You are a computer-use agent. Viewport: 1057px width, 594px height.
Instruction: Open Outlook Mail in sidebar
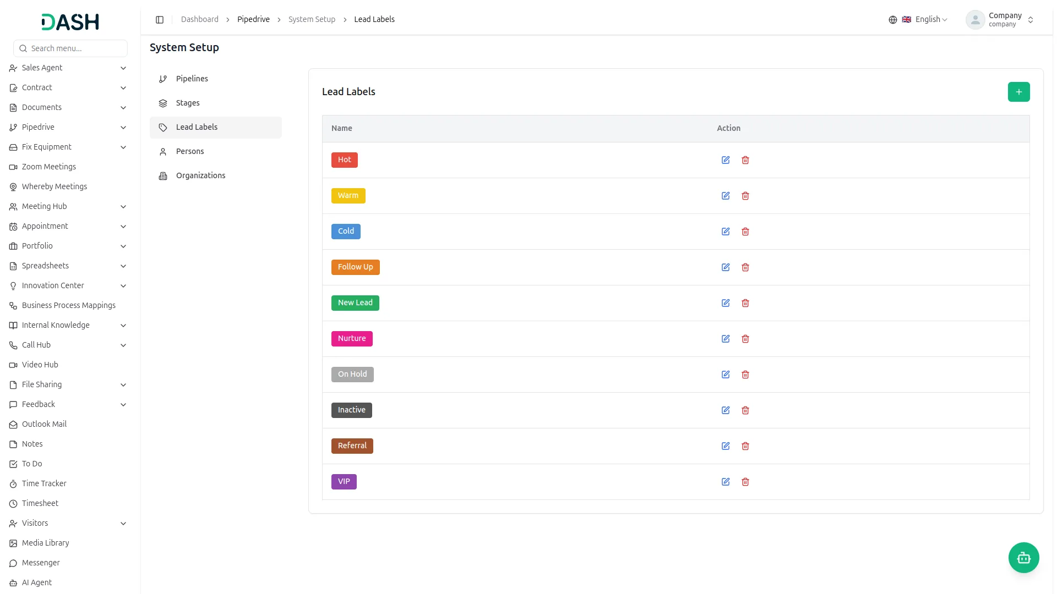[x=68, y=424]
